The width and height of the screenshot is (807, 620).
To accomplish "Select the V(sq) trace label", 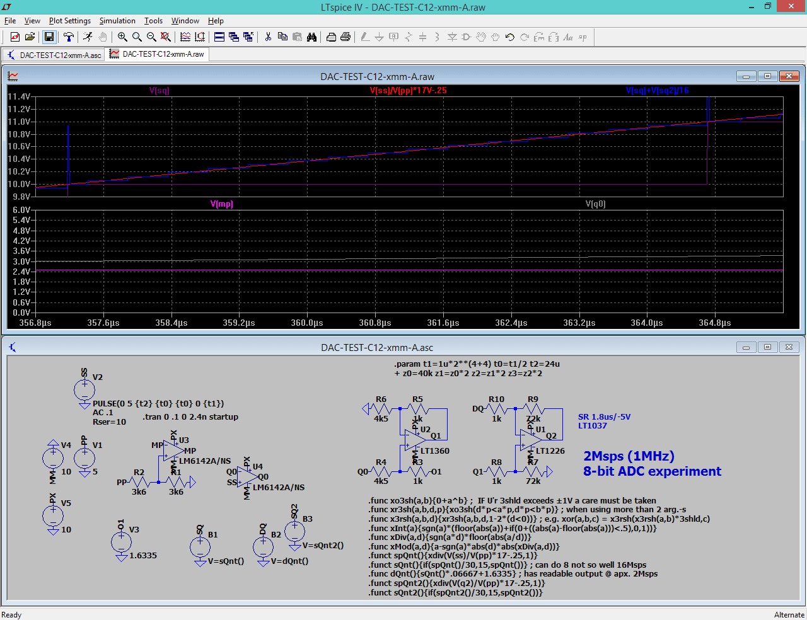I will coord(158,91).
